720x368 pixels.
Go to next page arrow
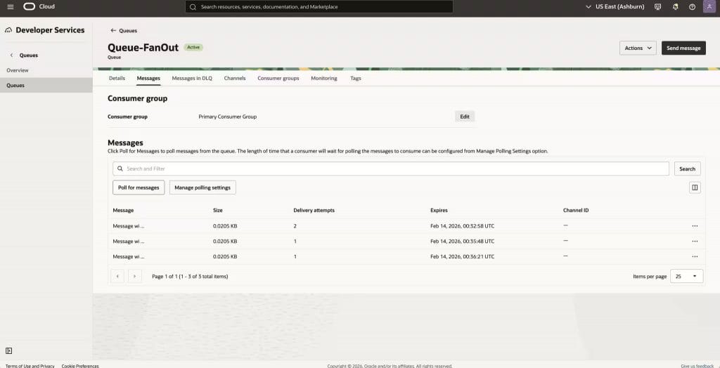[x=134, y=276]
